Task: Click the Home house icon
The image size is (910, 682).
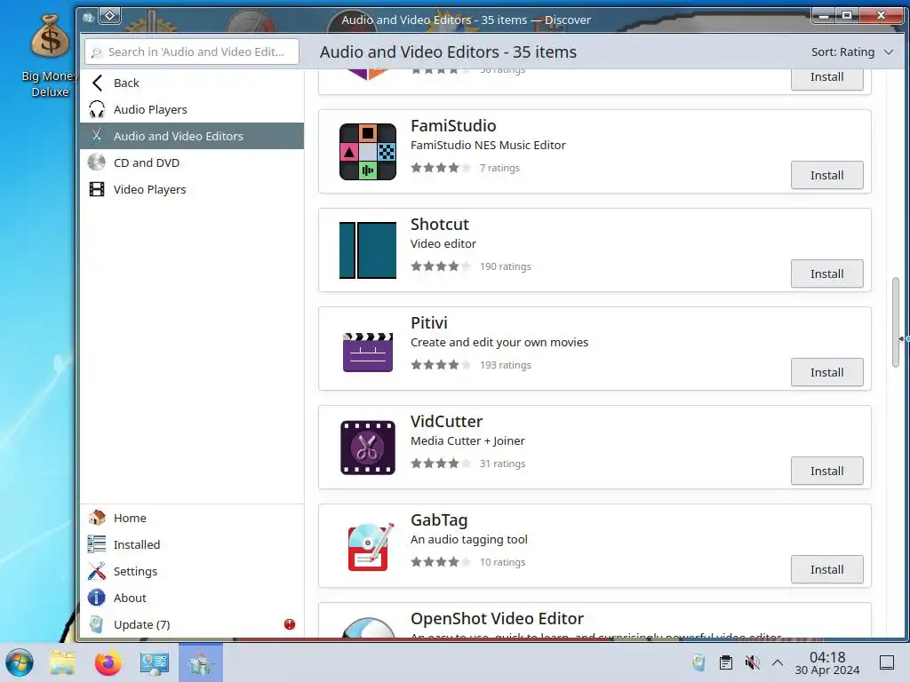Action: click(x=96, y=518)
